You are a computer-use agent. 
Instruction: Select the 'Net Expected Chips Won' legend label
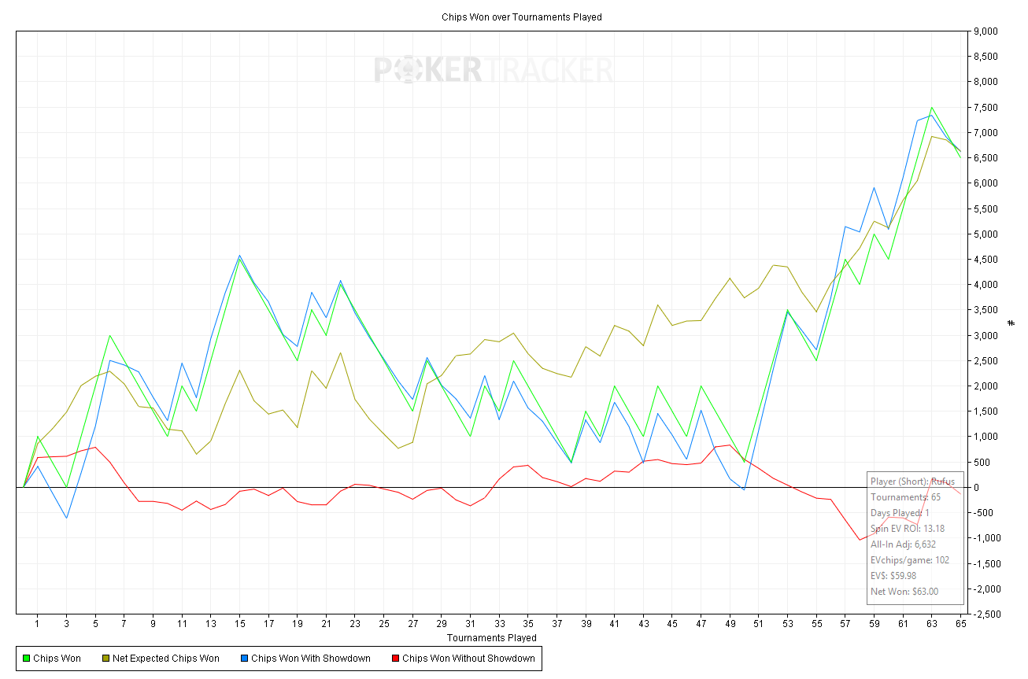point(166,659)
